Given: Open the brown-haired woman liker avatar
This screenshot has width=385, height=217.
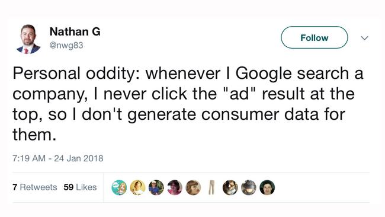Looking at the screenshot, I should click(x=193, y=187).
